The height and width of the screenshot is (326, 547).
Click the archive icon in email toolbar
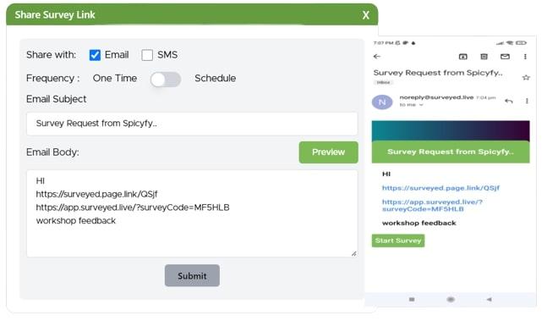(463, 57)
